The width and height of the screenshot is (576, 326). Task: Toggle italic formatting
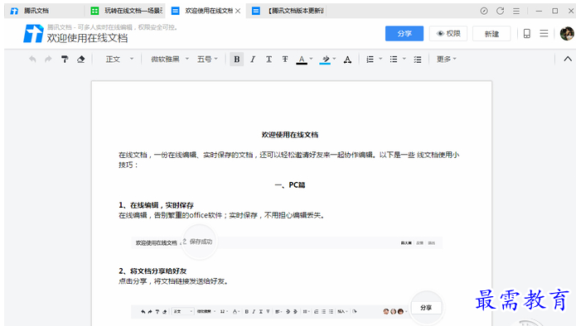pyautogui.click(x=253, y=59)
